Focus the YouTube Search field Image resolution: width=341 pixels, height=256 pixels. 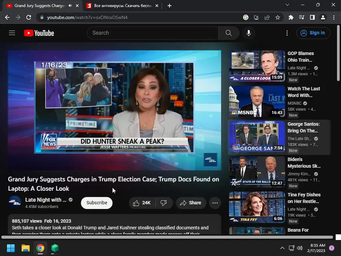click(153, 33)
